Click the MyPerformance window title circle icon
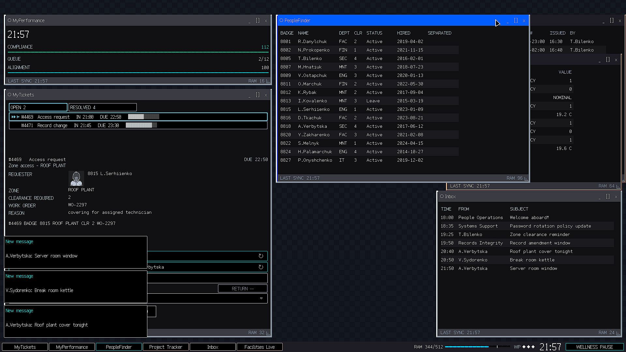This screenshot has width=626, height=352. click(x=9, y=20)
